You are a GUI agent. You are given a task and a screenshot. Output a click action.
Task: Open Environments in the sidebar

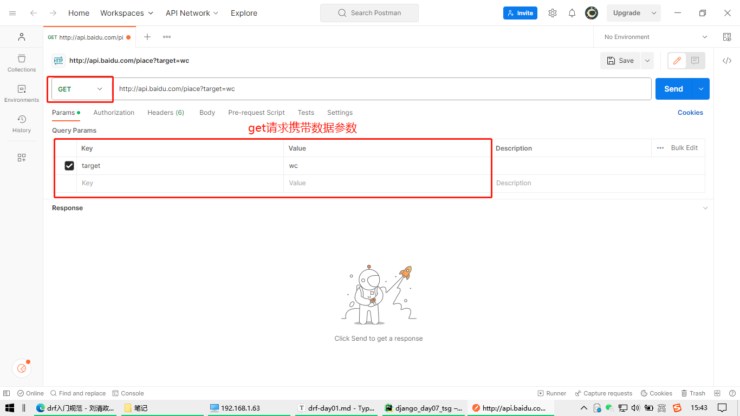[22, 93]
